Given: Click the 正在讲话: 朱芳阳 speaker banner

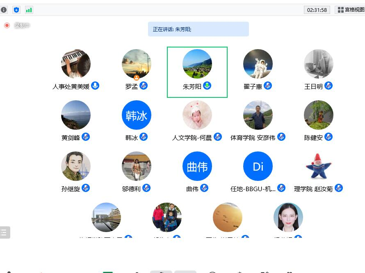Looking at the screenshot, I should [x=198, y=29].
